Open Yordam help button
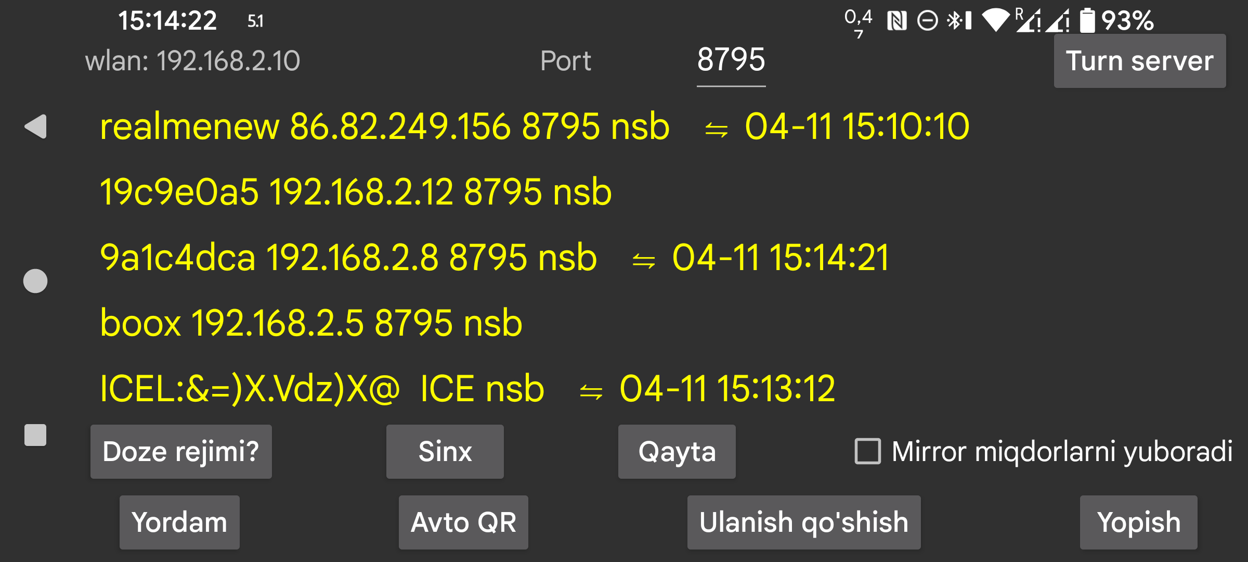1248x562 pixels. pos(179,522)
